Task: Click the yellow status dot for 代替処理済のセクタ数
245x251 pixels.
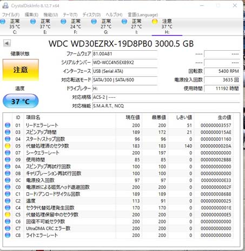Action: pyautogui.click(x=8, y=146)
